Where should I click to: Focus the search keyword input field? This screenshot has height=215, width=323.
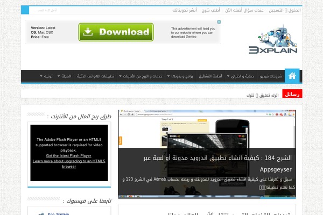tap(45, 10)
